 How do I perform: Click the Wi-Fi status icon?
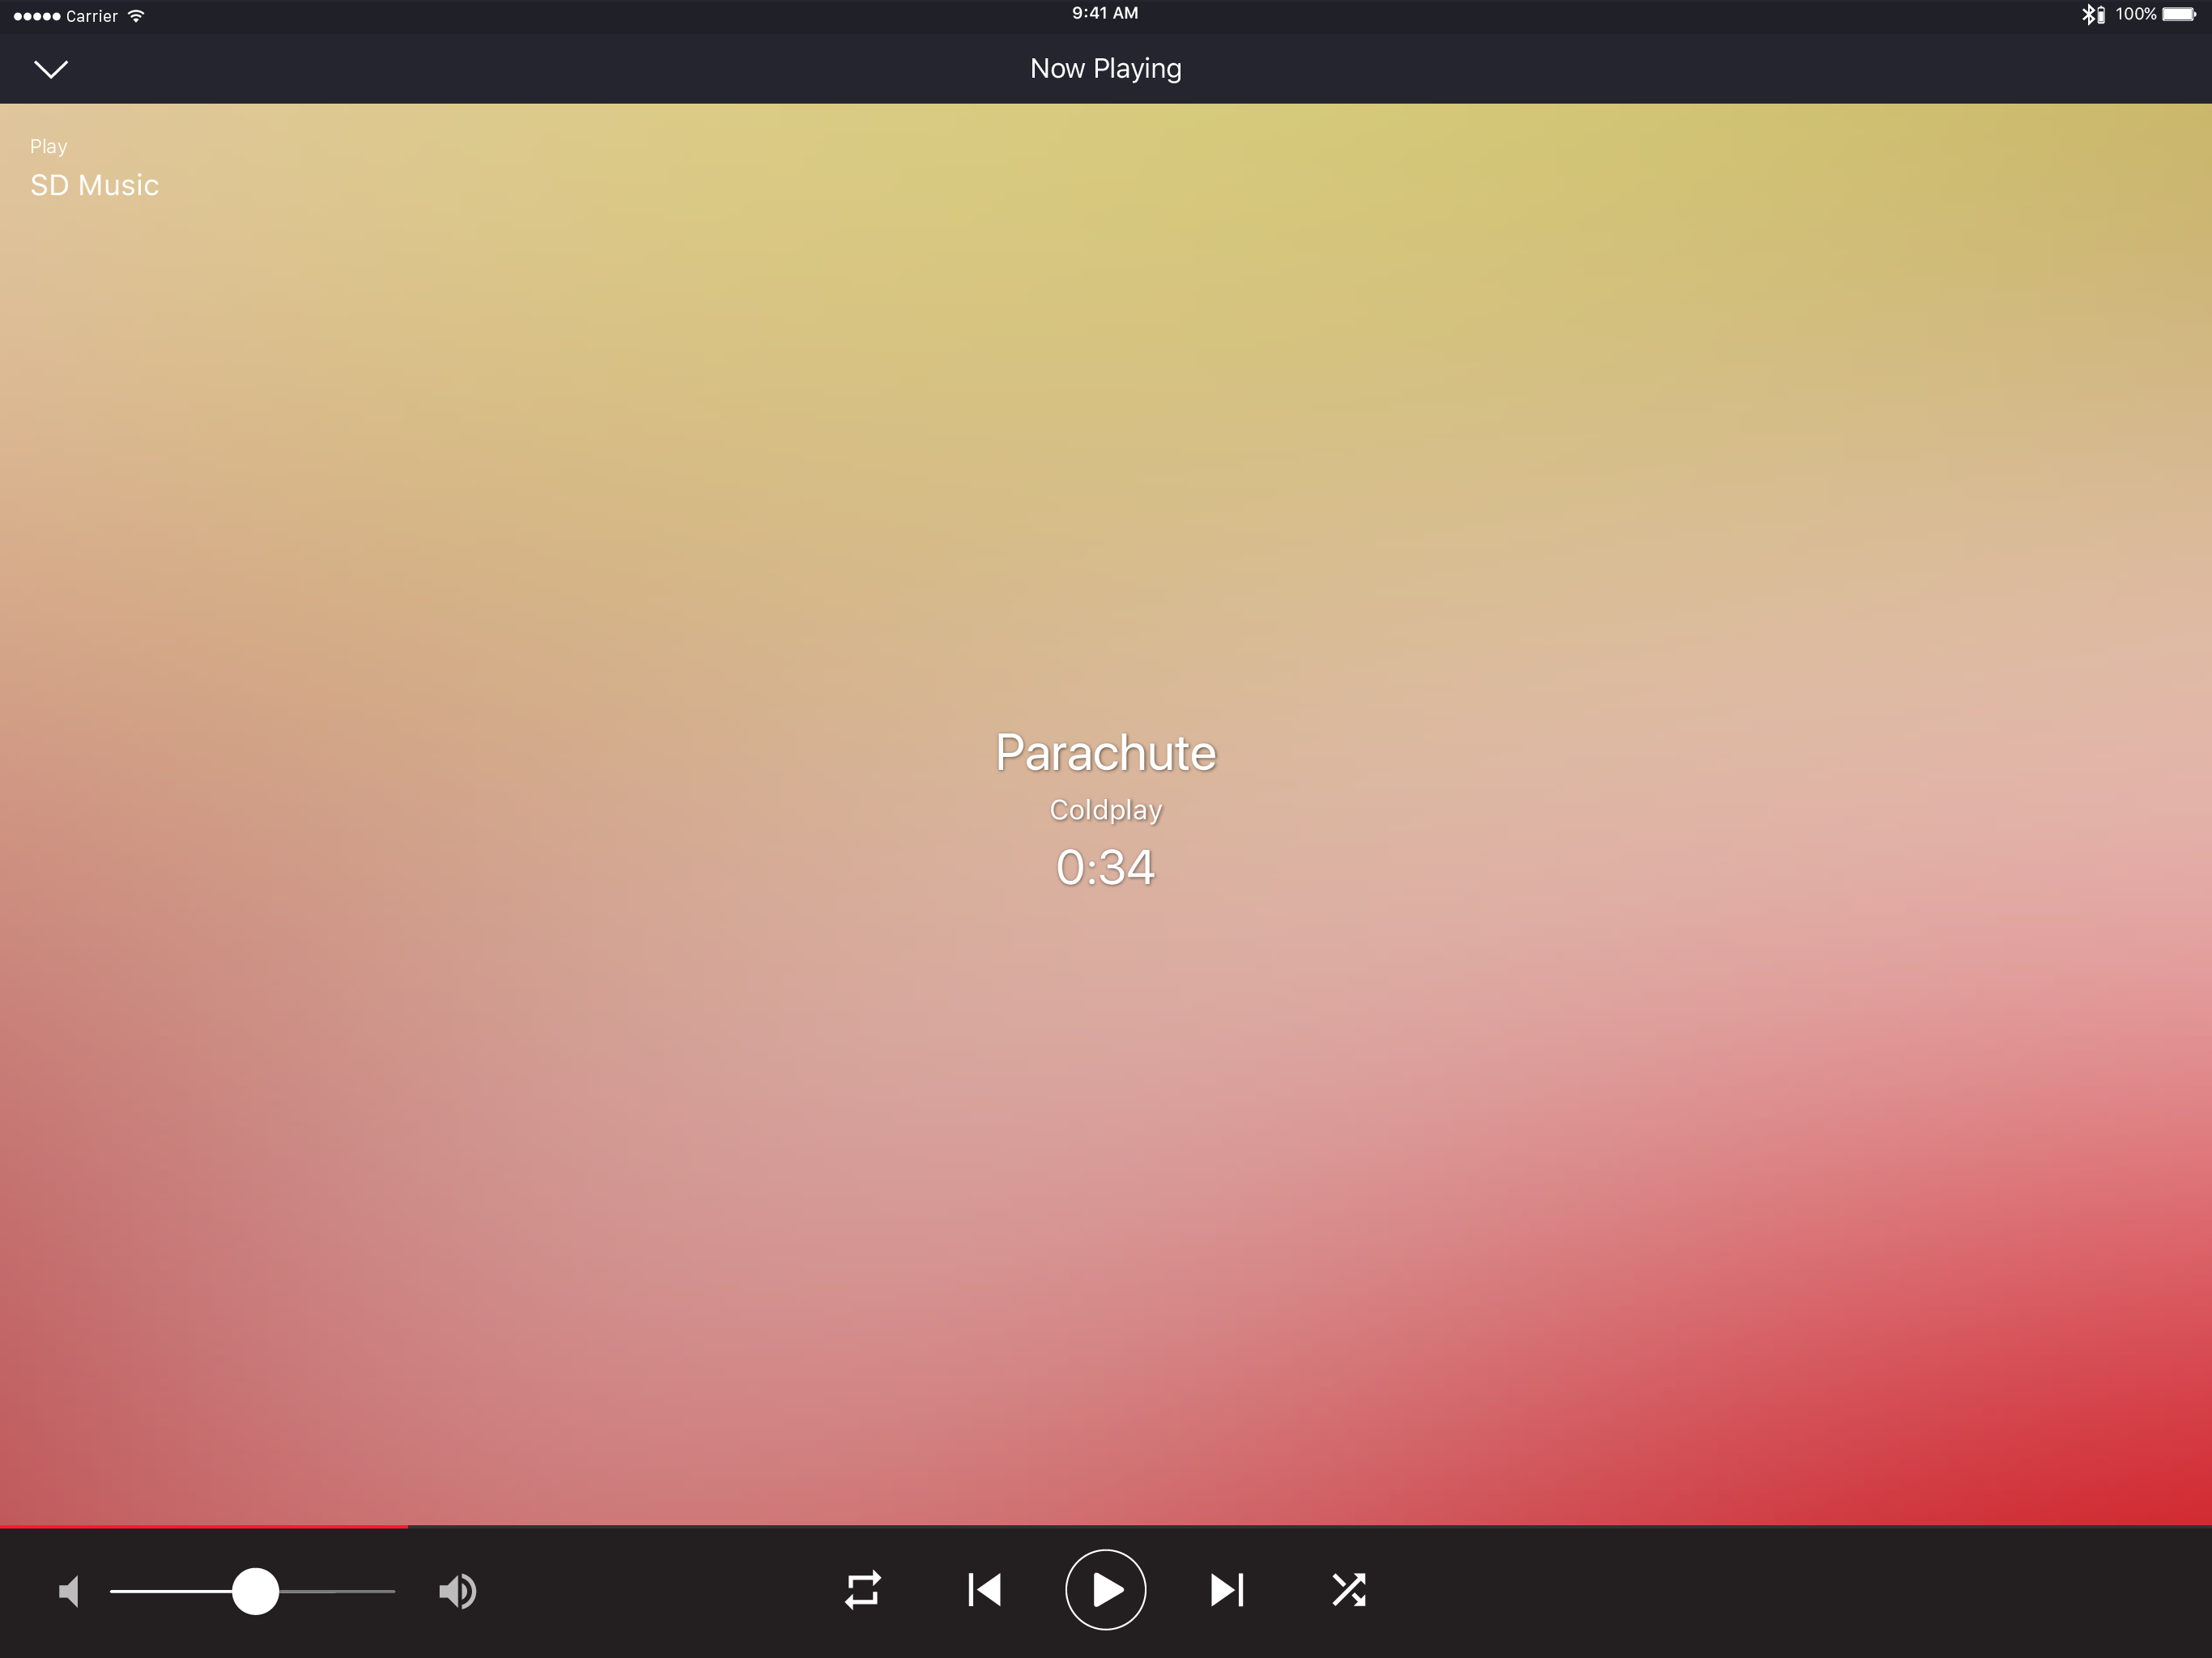coord(137,15)
